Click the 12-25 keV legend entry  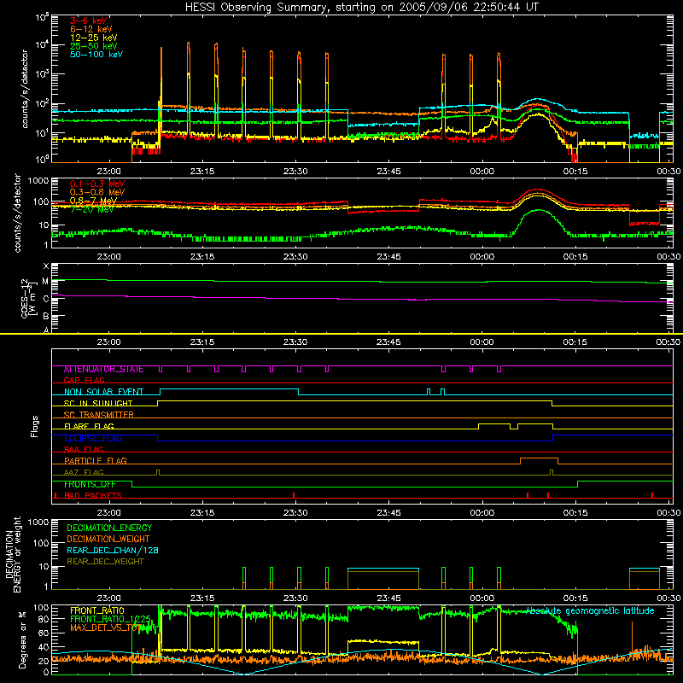tap(94, 38)
